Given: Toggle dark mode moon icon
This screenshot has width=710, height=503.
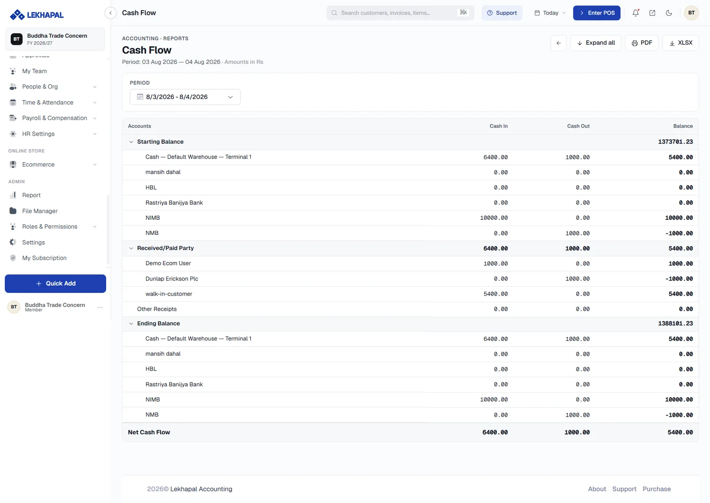Looking at the screenshot, I should coord(669,13).
